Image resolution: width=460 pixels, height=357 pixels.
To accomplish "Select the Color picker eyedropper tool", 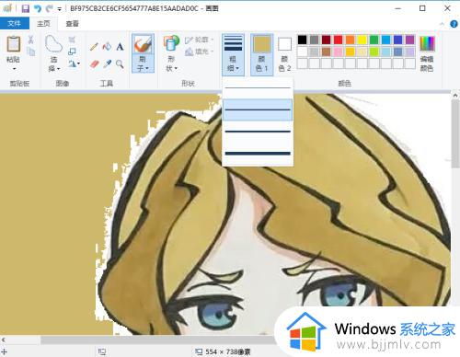I will pyautogui.click(x=107, y=63).
